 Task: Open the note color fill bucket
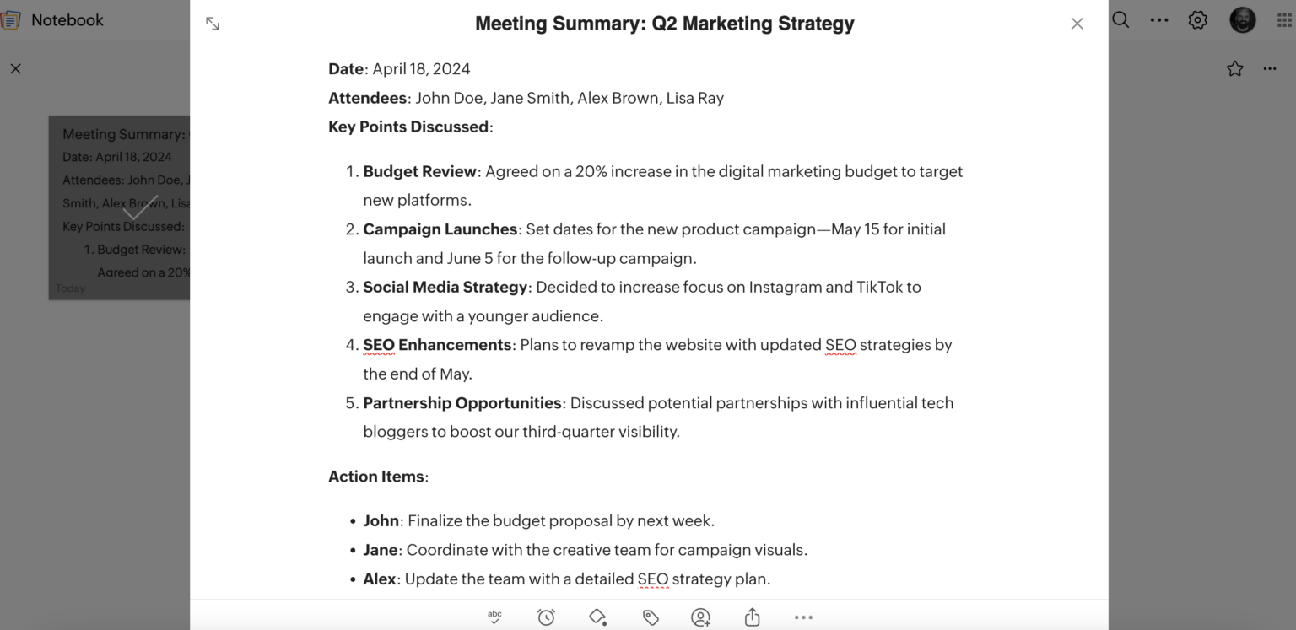598,617
